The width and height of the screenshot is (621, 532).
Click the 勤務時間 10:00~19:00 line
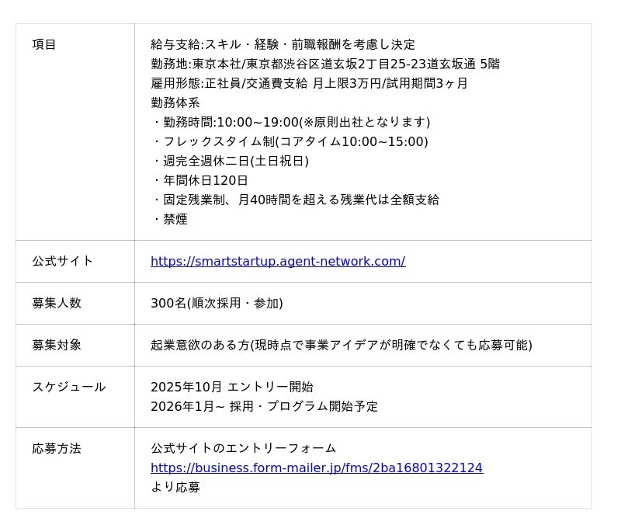point(291,123)
